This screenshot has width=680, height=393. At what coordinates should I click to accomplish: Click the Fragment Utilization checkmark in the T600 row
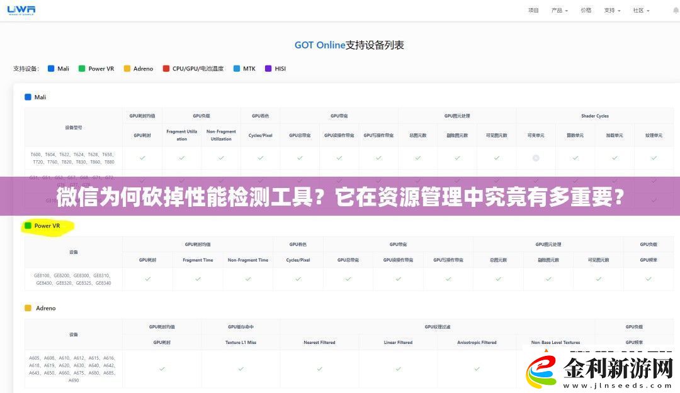(182, 158)
